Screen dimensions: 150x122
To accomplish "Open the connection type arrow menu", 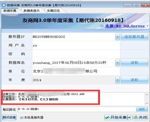I will [147, 26].
